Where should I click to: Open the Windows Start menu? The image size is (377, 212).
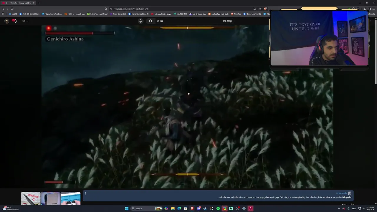pos(127,208)
